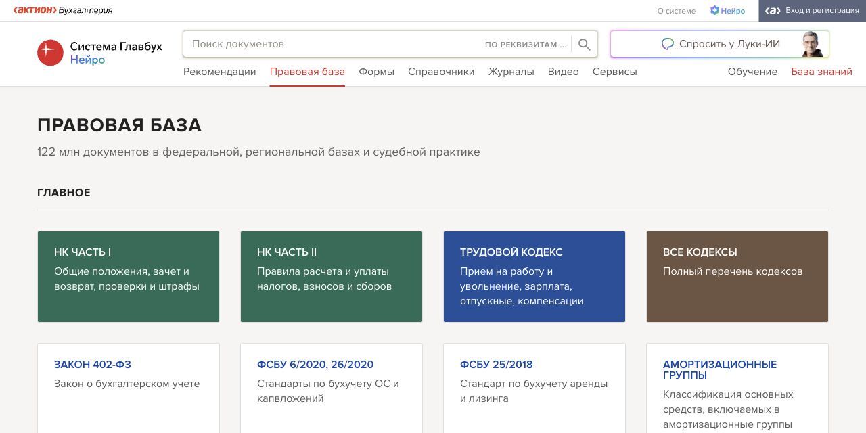Open the Справочники section
This screenshot has height=433, width=866.
tap(441, 72)
